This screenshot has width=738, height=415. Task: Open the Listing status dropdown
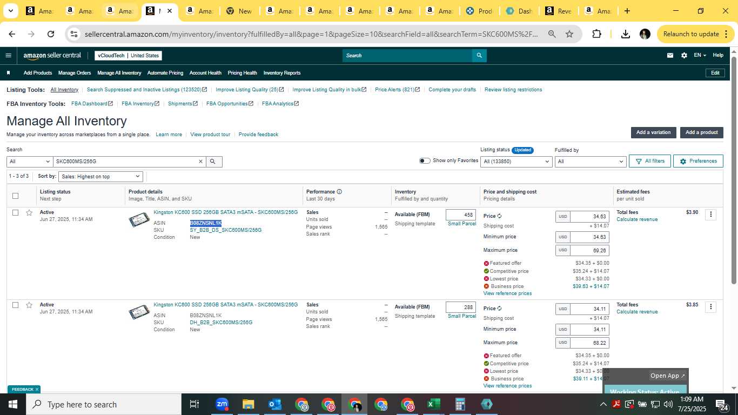(x=516, y=162)
